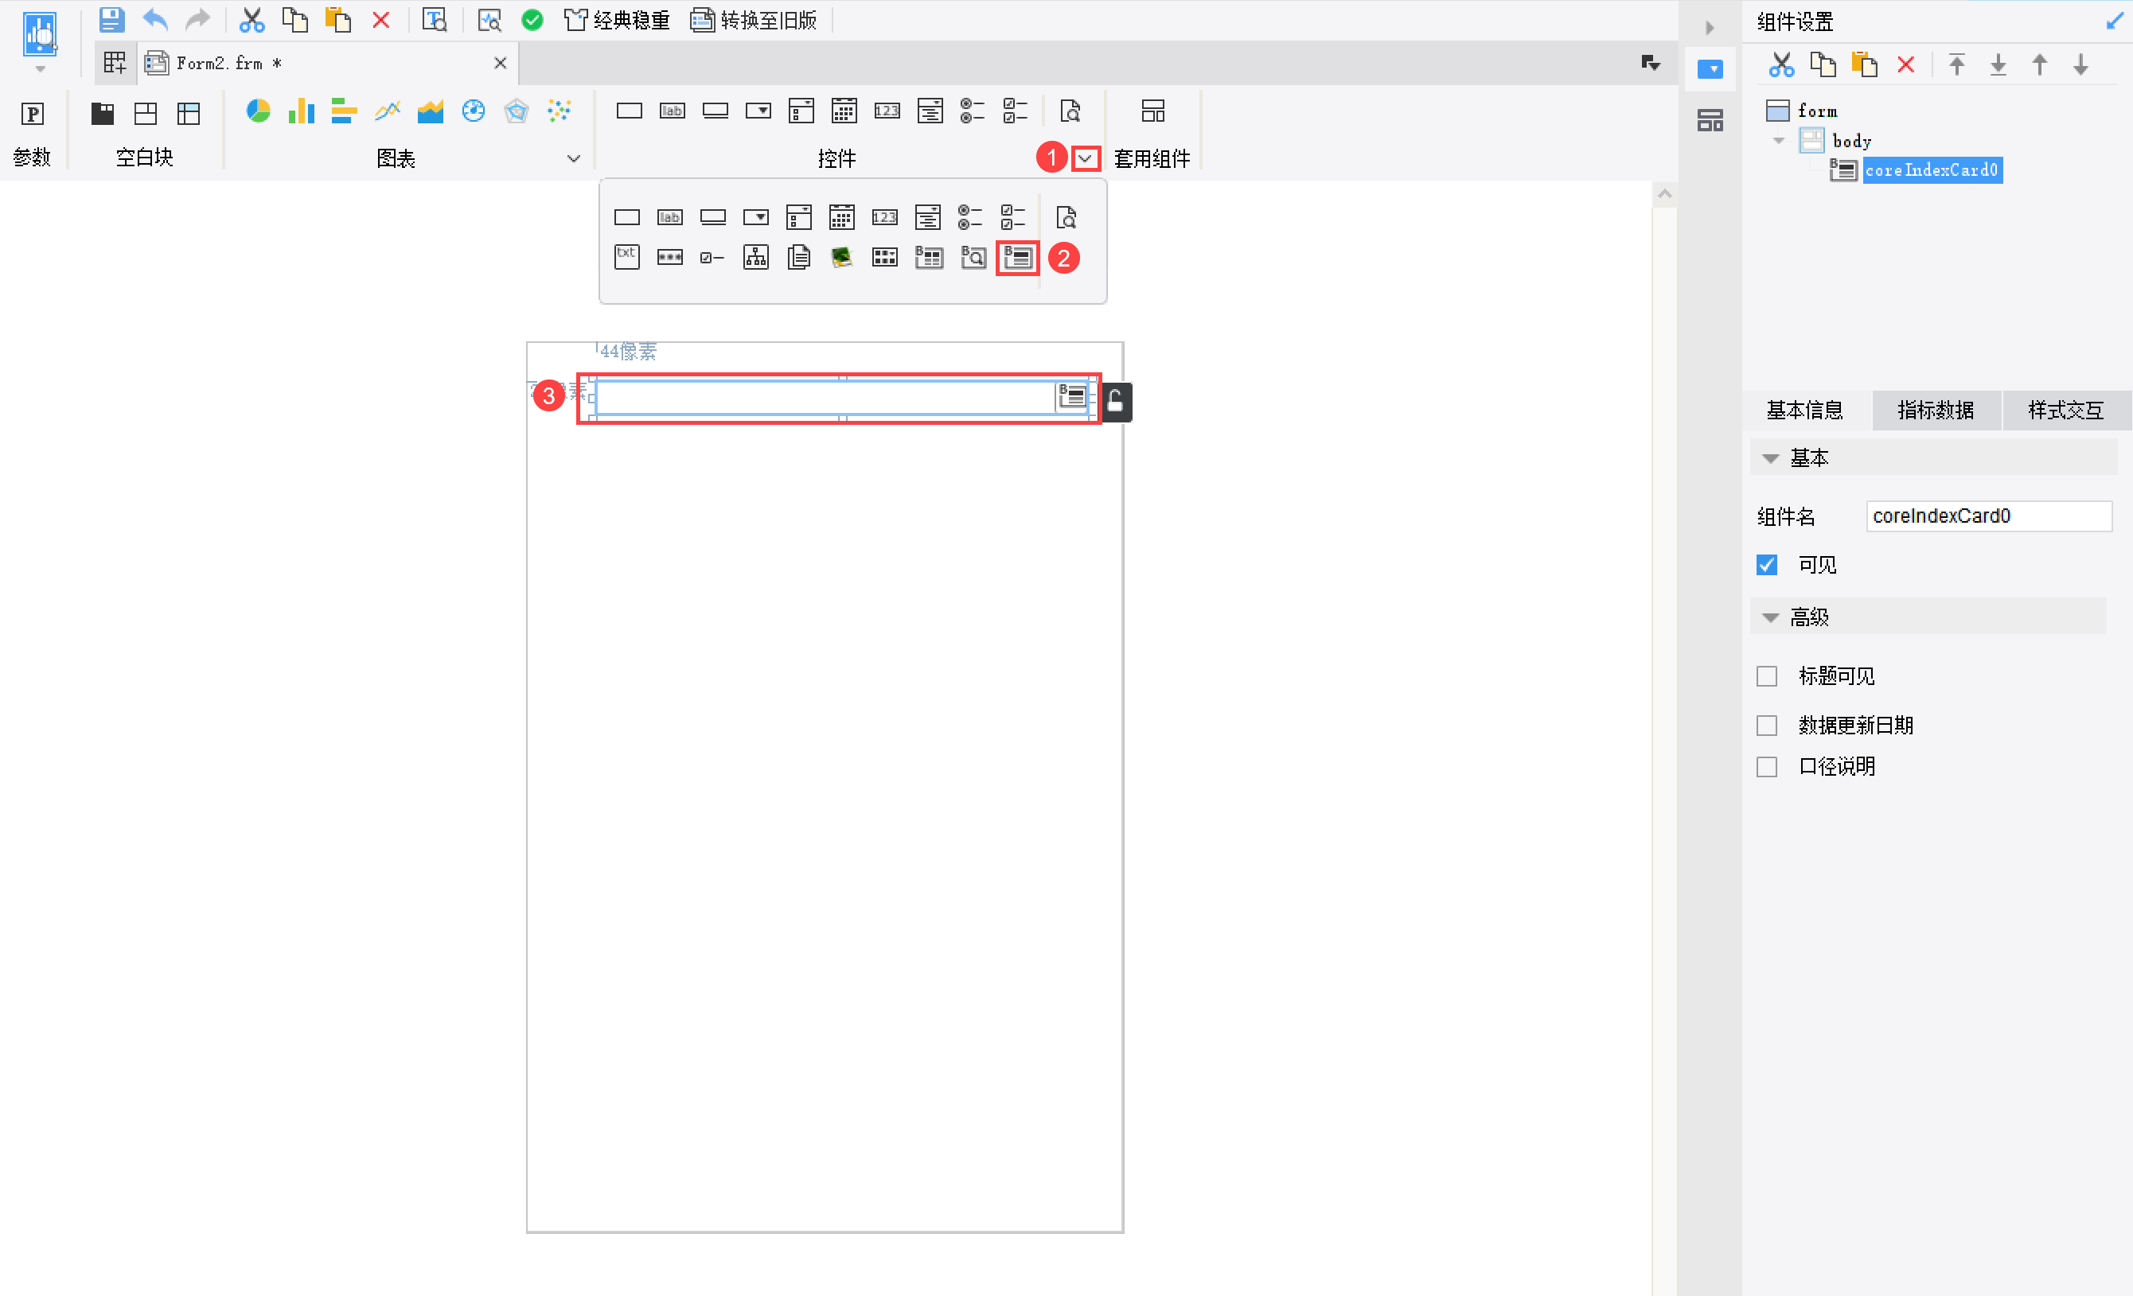Expand the 图表 chart dropdown arrow
This screenshot has height=1296, width=2133.
click(x=573, y=158)
